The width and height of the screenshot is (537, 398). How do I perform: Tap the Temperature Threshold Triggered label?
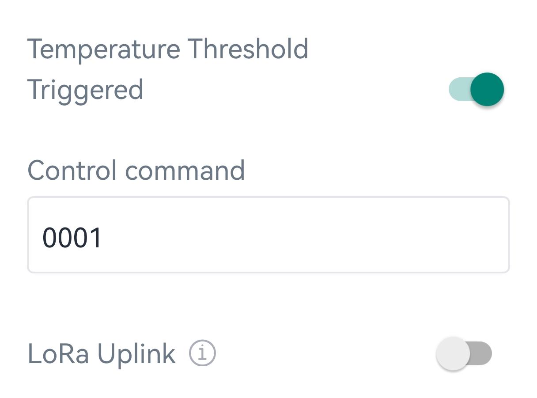point(168,69)
